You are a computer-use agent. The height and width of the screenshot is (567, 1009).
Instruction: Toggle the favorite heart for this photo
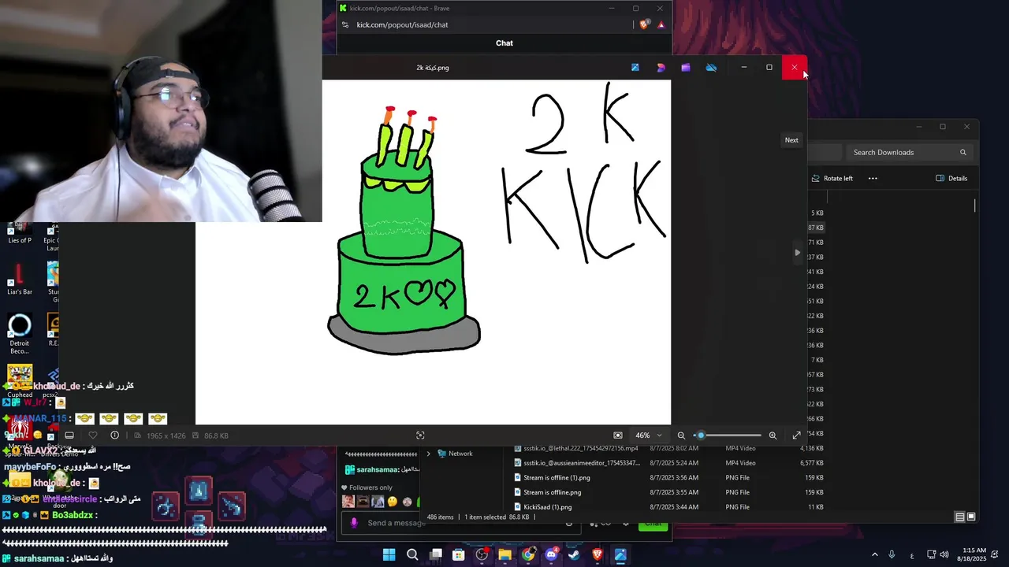pyautogui.click(x=92, y=435)
